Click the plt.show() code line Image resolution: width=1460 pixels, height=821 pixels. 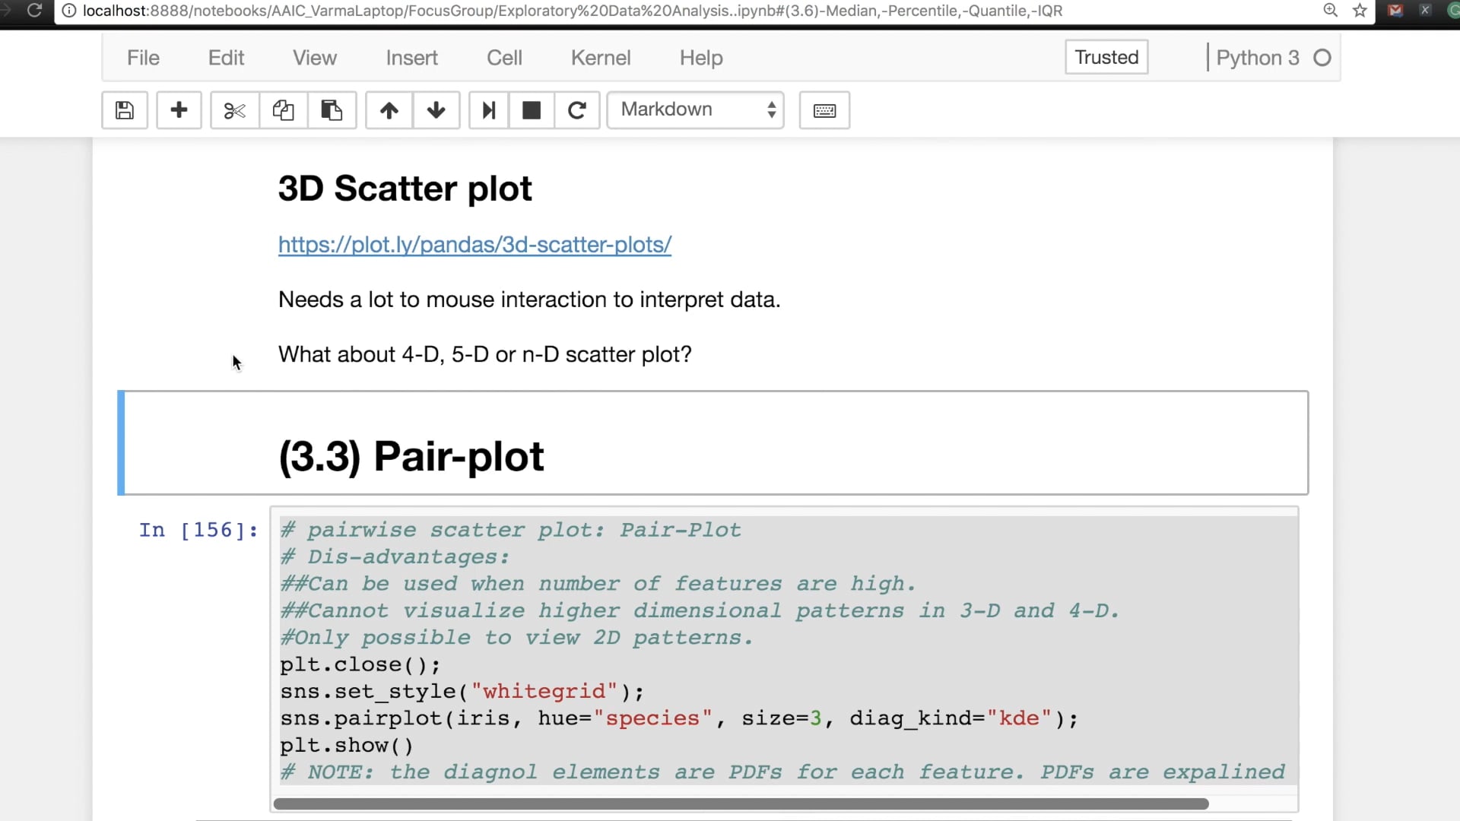point(347,746)
